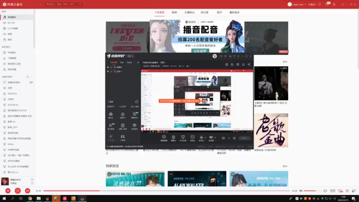The image size is (359, 202).
Task: Open Private FM in the sidebar
Action: (17, 23)
